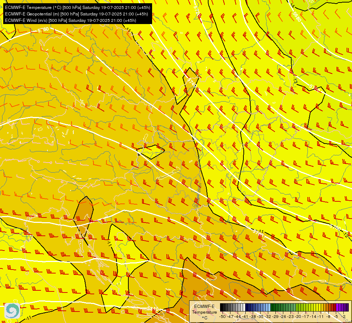
Task: Click the dark purple swatch at the legend's end
Action: [347, 307]
